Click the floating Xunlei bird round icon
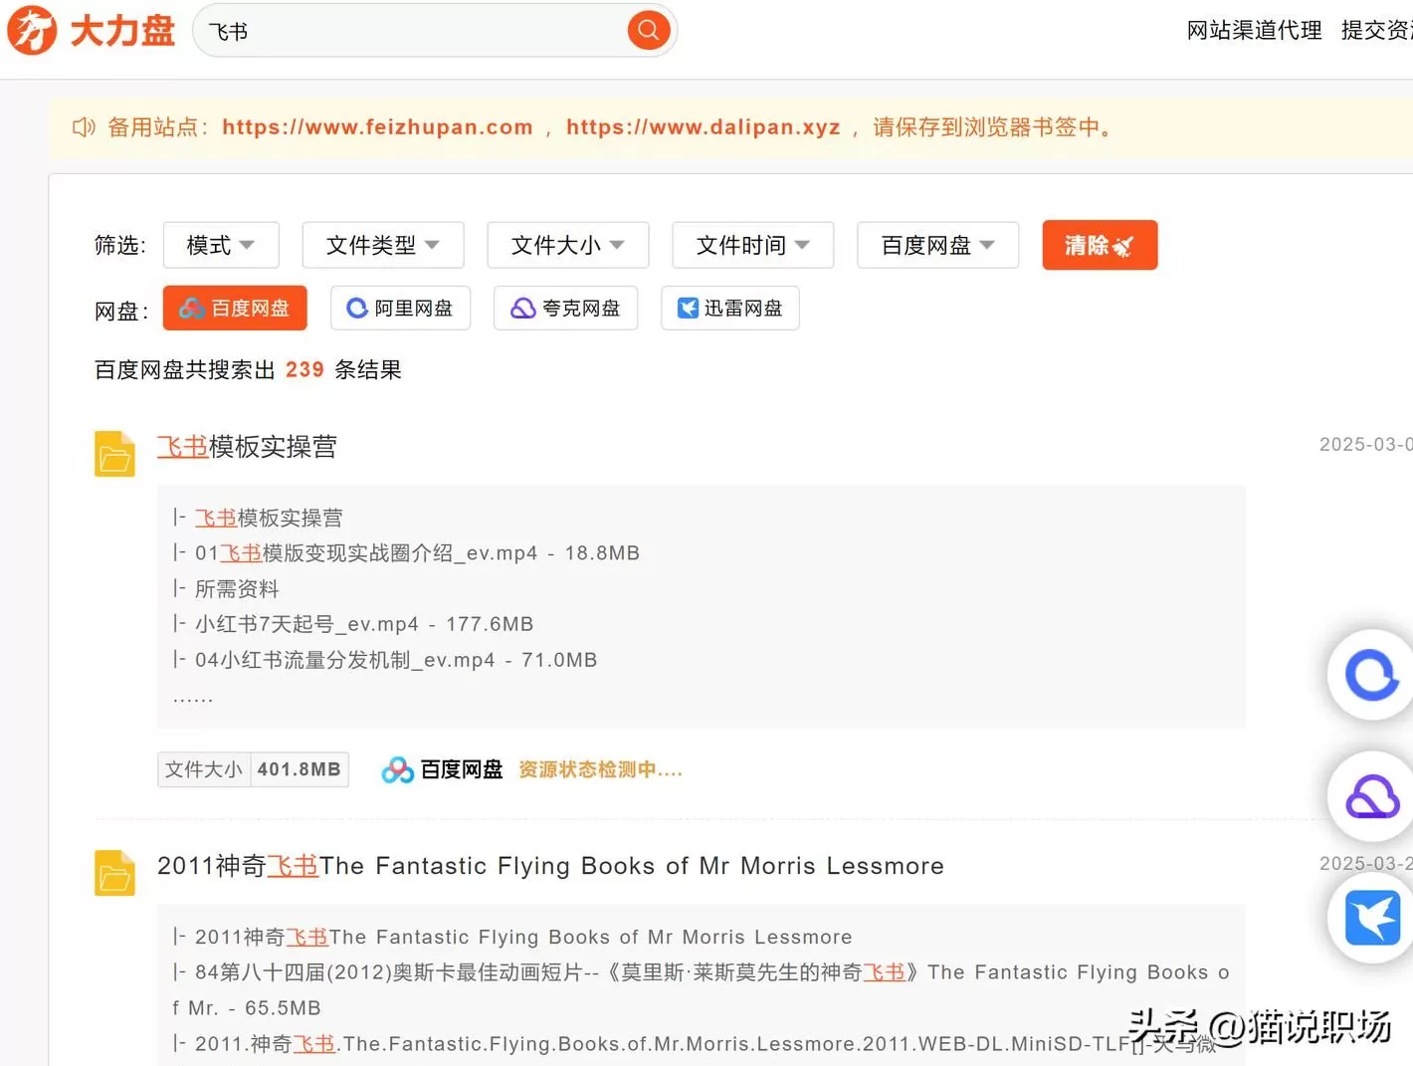The image size is (1413, 1066). (1371, 918)
